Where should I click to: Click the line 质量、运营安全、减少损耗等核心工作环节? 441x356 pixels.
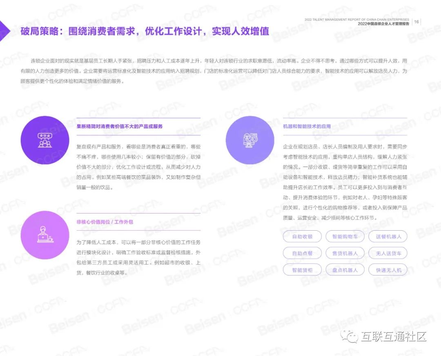click(330, 218)
